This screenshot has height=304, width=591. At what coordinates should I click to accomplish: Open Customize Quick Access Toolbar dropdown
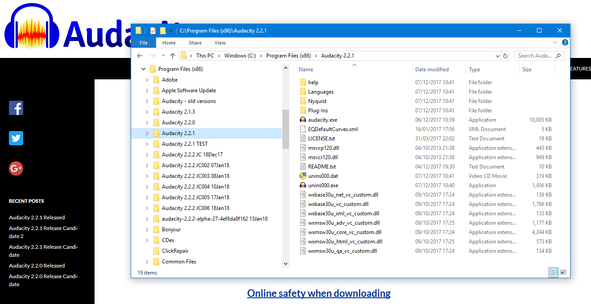pos(171,31)
